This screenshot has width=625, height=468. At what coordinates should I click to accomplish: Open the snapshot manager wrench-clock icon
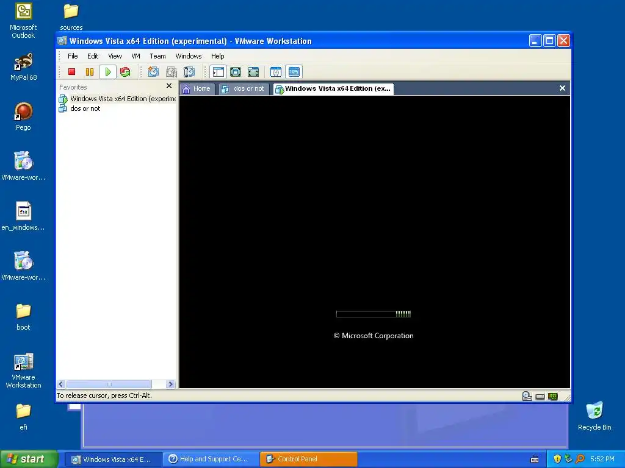tap(189, 72)
